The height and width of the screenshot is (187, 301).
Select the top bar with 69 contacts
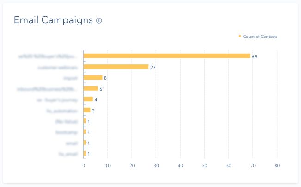click(166, 56)
